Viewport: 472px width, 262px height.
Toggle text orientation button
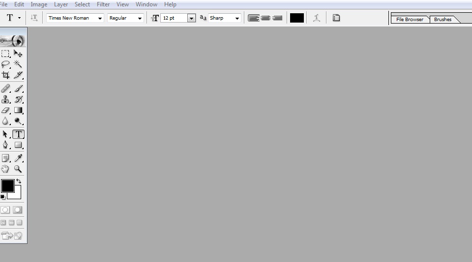34,18
